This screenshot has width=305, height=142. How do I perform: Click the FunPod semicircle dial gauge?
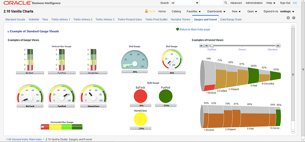(62, 94)
